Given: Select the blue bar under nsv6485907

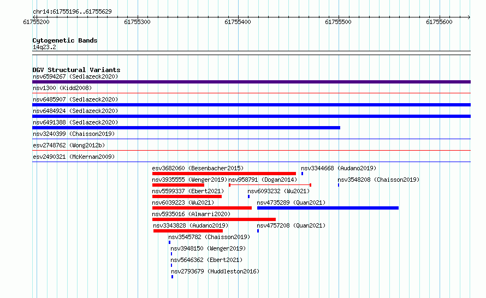Looking at the screenshot, I should click(x=251, y=105).
